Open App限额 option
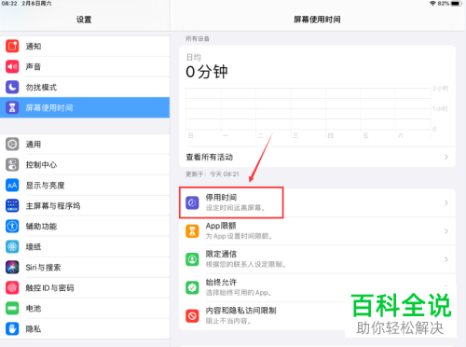This screenshot has width=466, height=347. pos(317,231)
